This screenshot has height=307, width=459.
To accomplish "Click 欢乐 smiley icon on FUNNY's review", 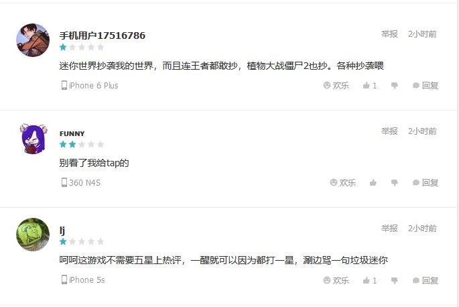I will point(334,182).
